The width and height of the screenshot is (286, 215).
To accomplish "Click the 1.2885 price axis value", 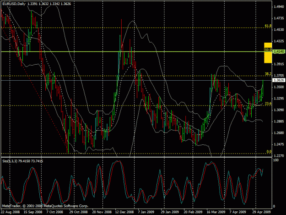I will tap(279, 121).
